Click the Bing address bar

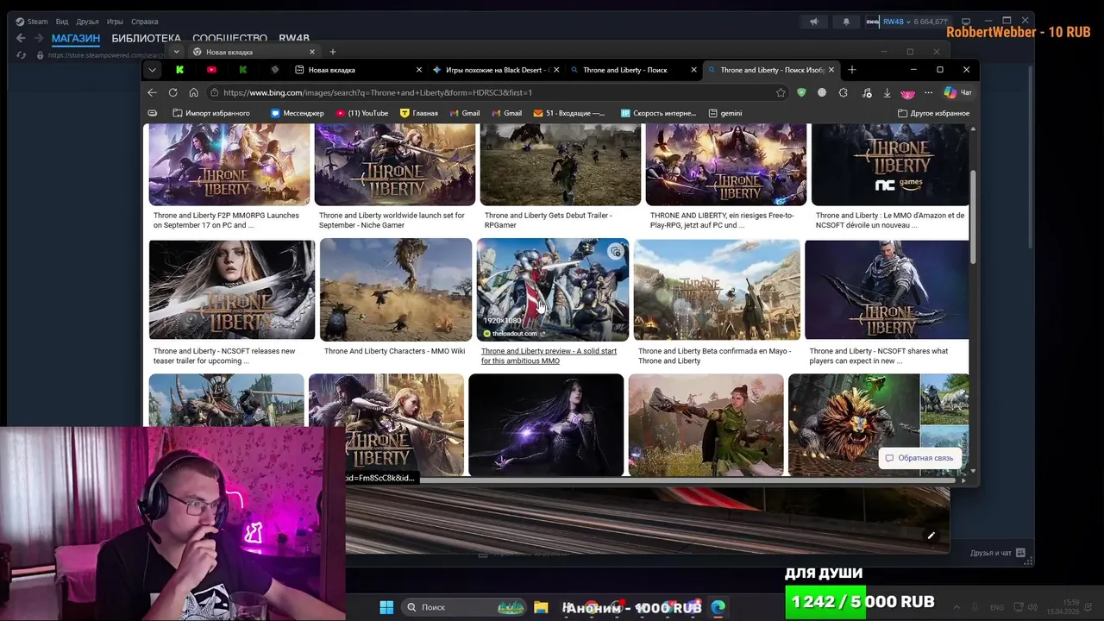point(492,92)
